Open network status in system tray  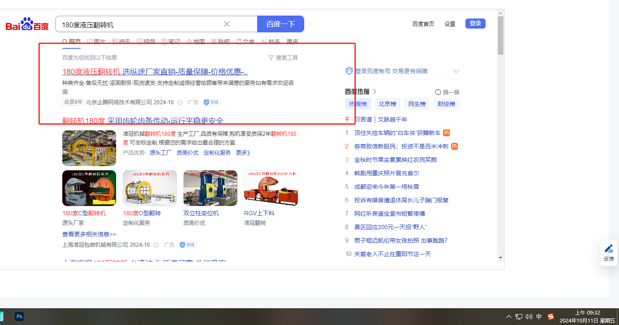pos(519,317)
